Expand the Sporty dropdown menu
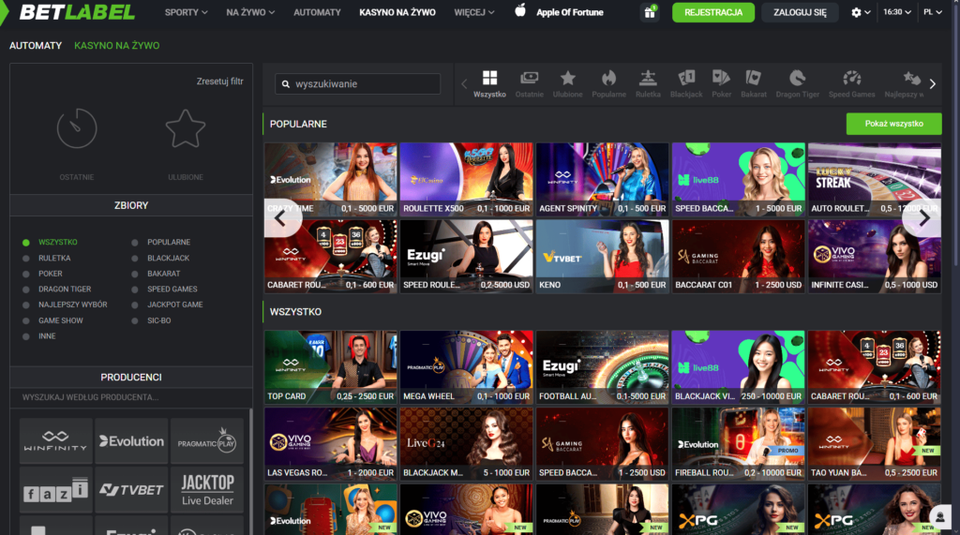 coord(186,12)
